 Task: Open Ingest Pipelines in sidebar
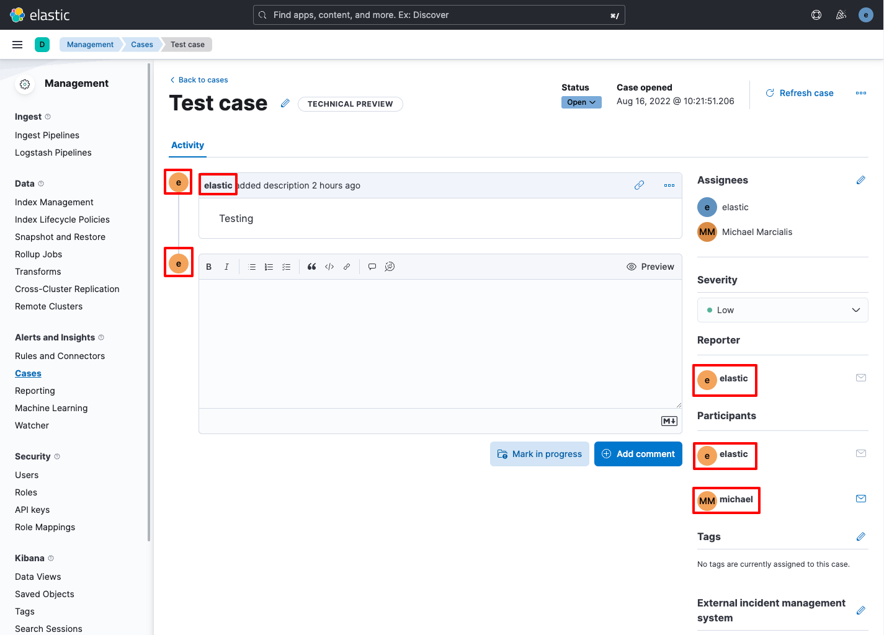47,135
